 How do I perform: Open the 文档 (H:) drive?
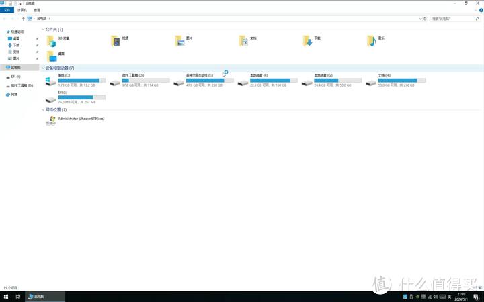[x=372, y=81]
